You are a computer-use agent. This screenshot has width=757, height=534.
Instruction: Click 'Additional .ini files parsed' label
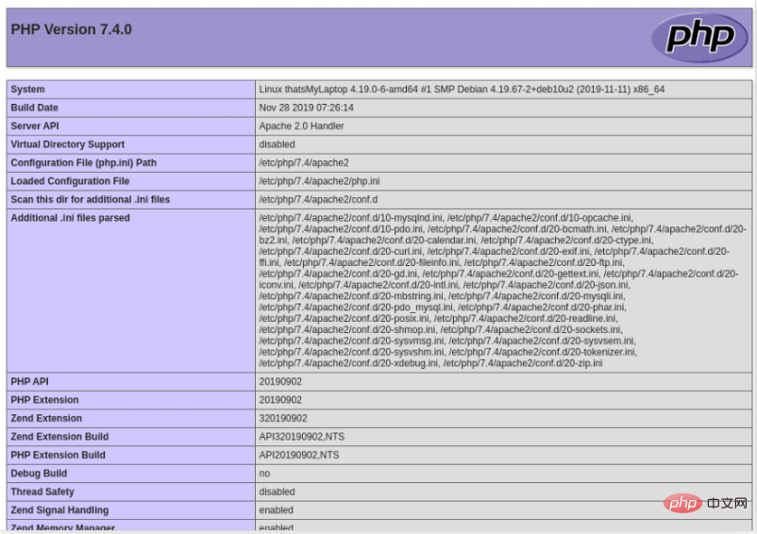point(70,218)
